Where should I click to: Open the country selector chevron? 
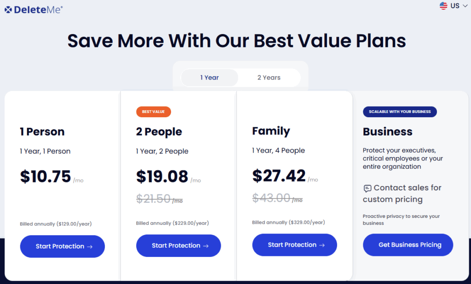[465, 6]
